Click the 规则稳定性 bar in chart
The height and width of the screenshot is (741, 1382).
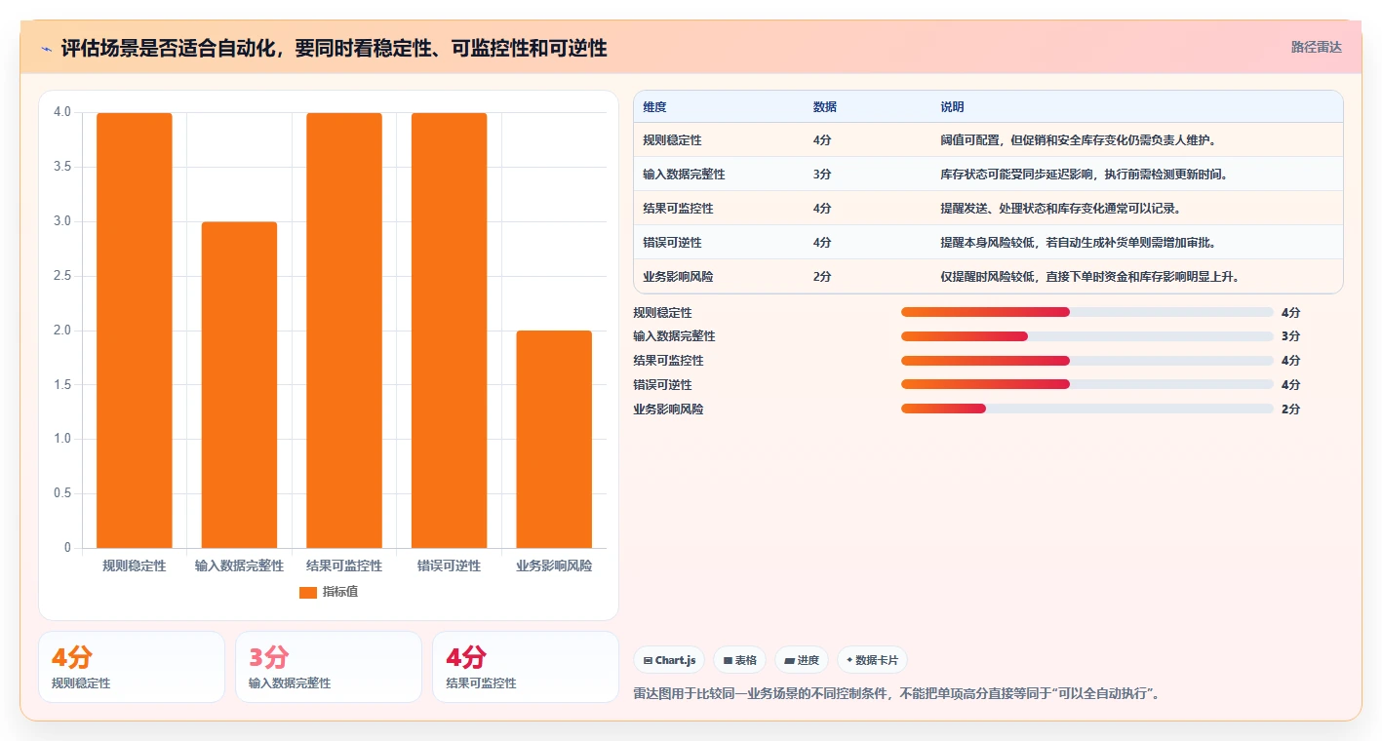click(x=135, y=331)
